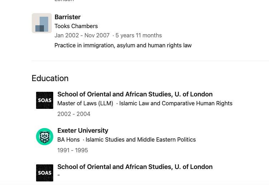Select Islamic Studies and Middle Eastern Politics field
Image resolution: width=269 pixels, height=185 pixels.
pos(141,140)
